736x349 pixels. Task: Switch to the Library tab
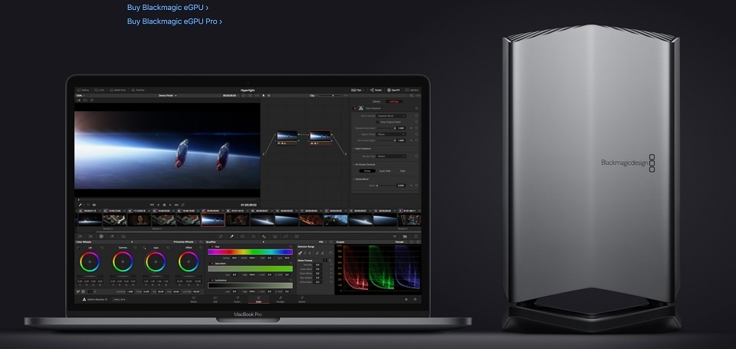[x=376, y=101]
